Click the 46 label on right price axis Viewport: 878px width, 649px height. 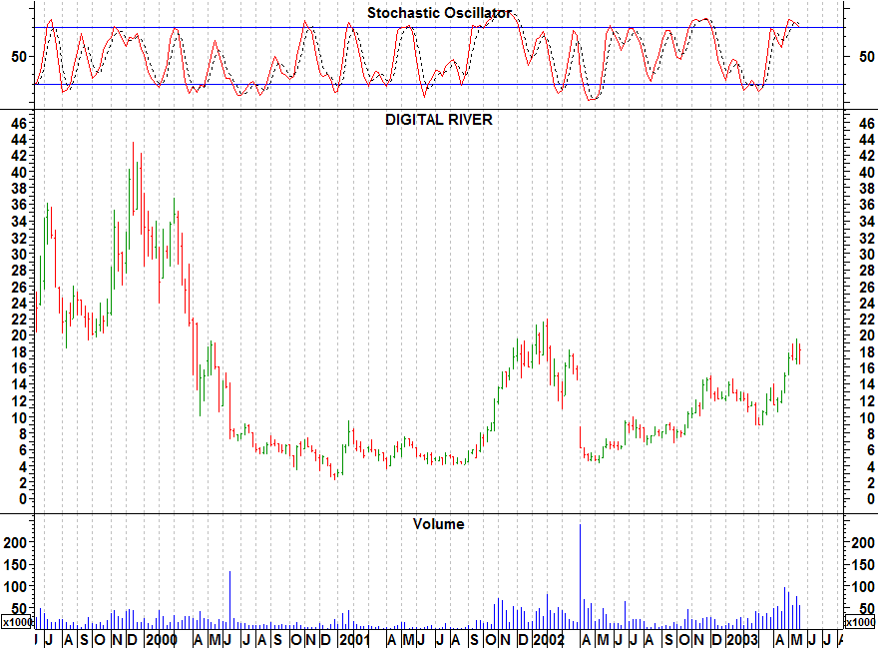click(x=866, y=123)
